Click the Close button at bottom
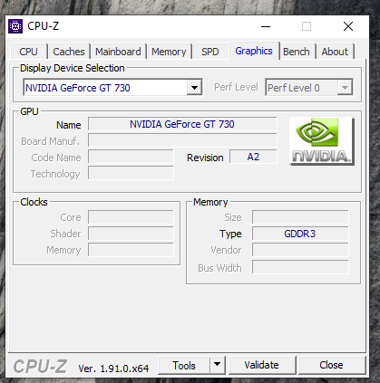 click(x=332, y=365)
